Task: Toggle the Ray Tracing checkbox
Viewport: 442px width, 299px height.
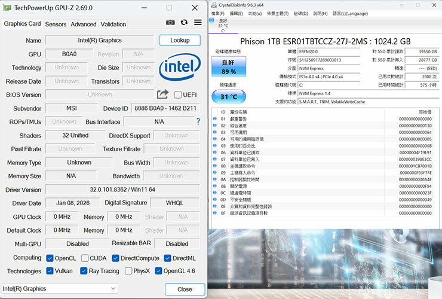Action: (84, 271)
